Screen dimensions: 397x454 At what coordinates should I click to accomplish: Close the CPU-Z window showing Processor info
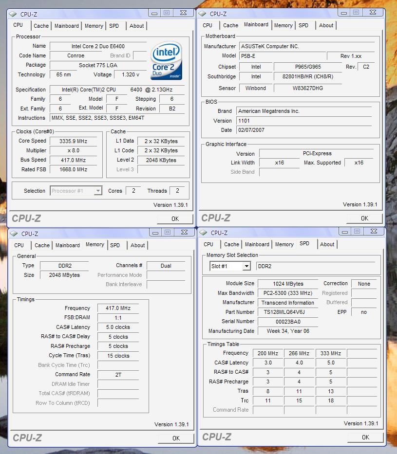click(184, 13)
